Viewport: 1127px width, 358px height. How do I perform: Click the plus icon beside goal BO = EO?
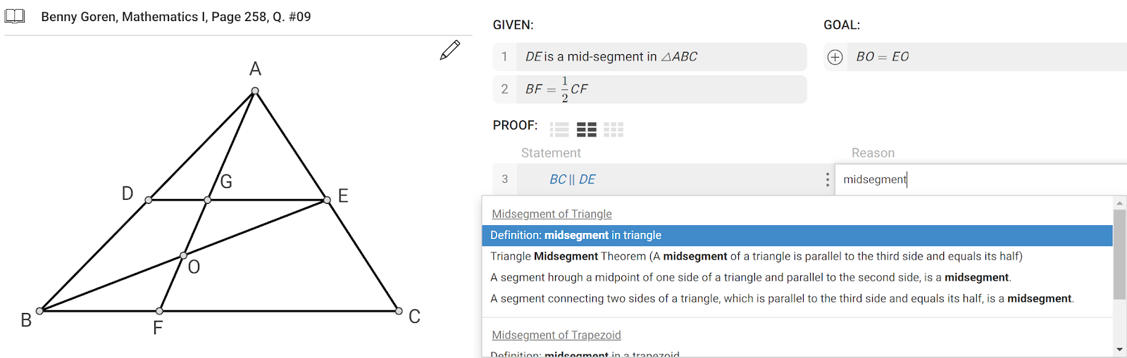(835, 57)
